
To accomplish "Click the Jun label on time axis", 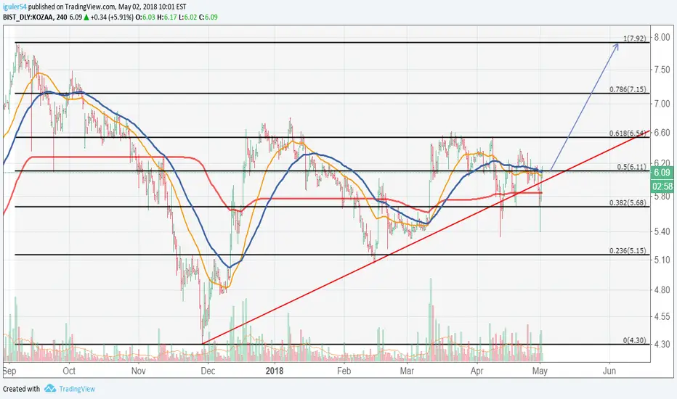I will 609,371.
